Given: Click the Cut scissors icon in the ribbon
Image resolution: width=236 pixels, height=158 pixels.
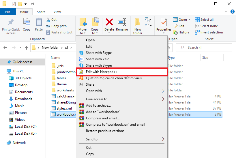Looking at the screenshot, I should (48, 20).
